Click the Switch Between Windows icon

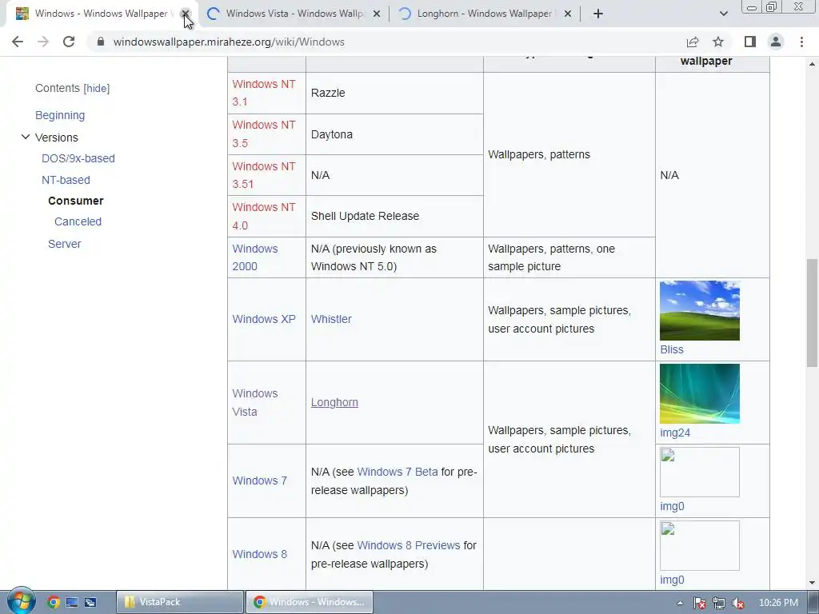(90, 602)
